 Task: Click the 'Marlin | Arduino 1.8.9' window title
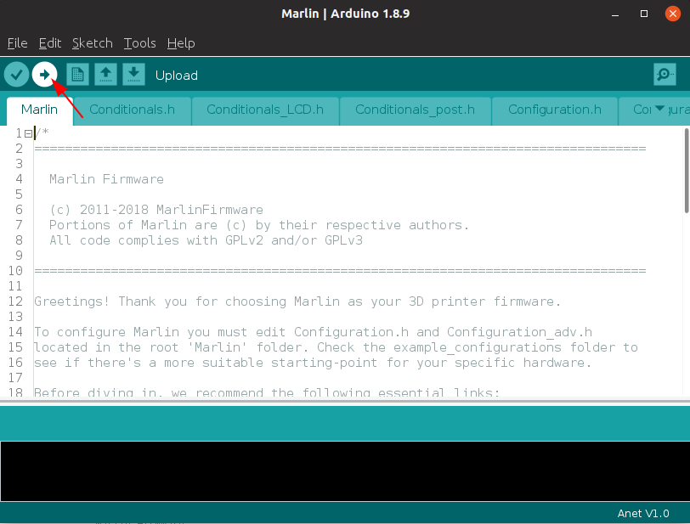pos(346,14)
